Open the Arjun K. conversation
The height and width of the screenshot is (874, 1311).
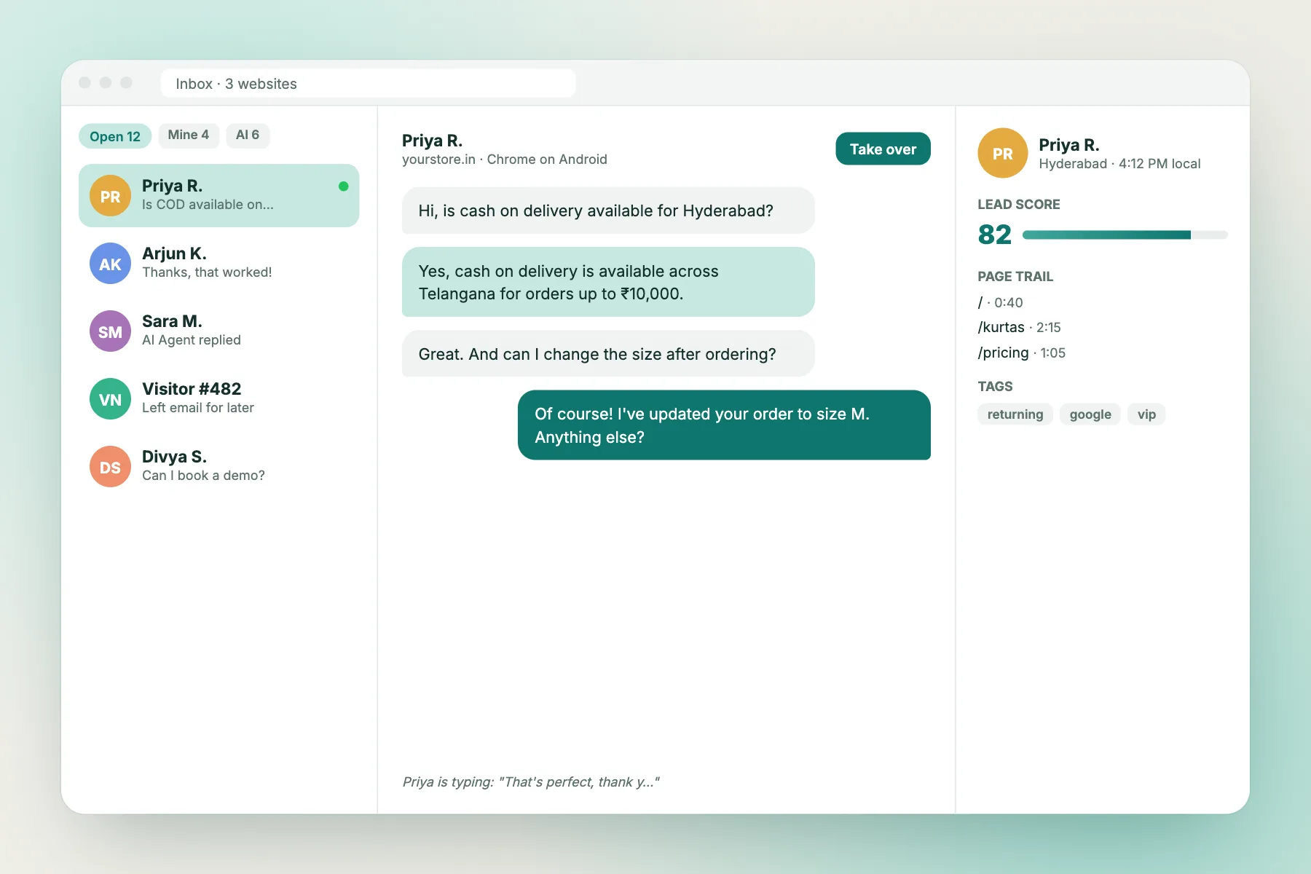[219, 263]
